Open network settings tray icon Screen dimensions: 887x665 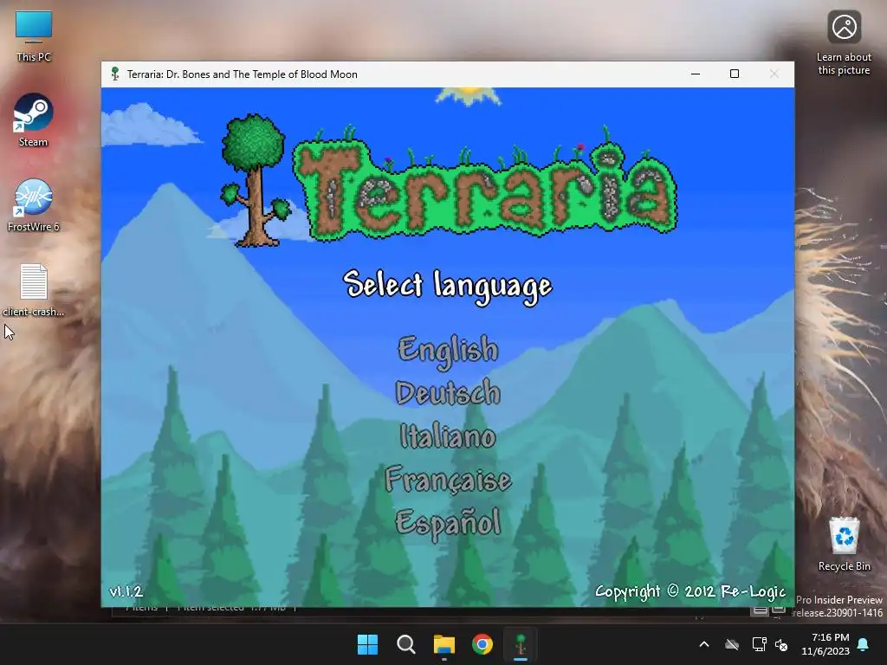click(x=759, y=644)
